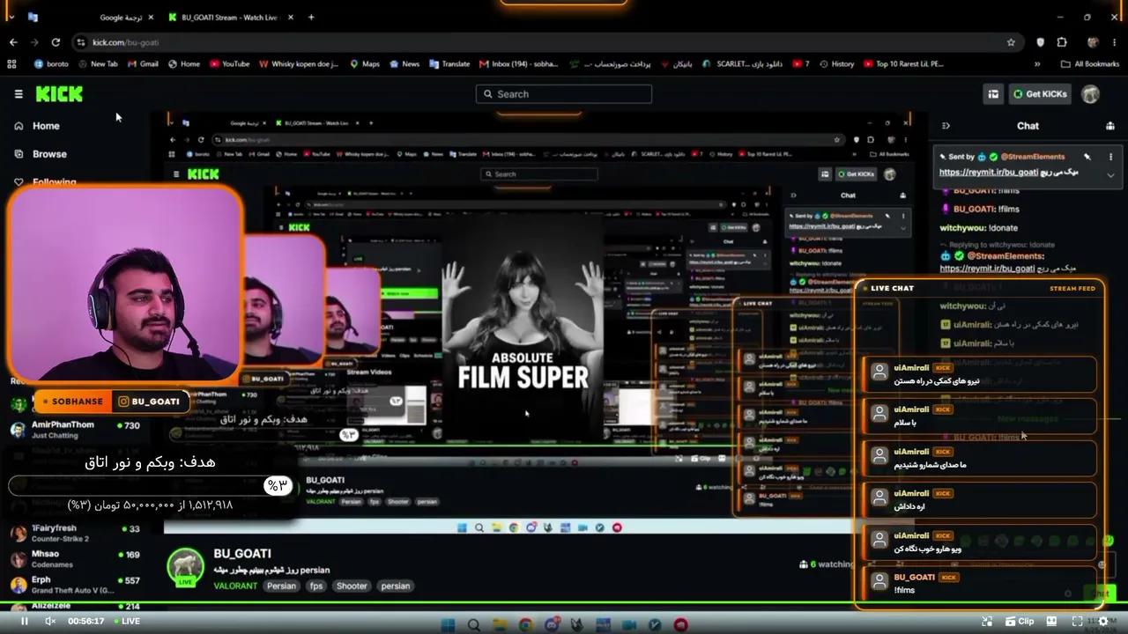The image size is (1128, 634).
Task: Pause the stream playback
Action: (x=25, y=621)
